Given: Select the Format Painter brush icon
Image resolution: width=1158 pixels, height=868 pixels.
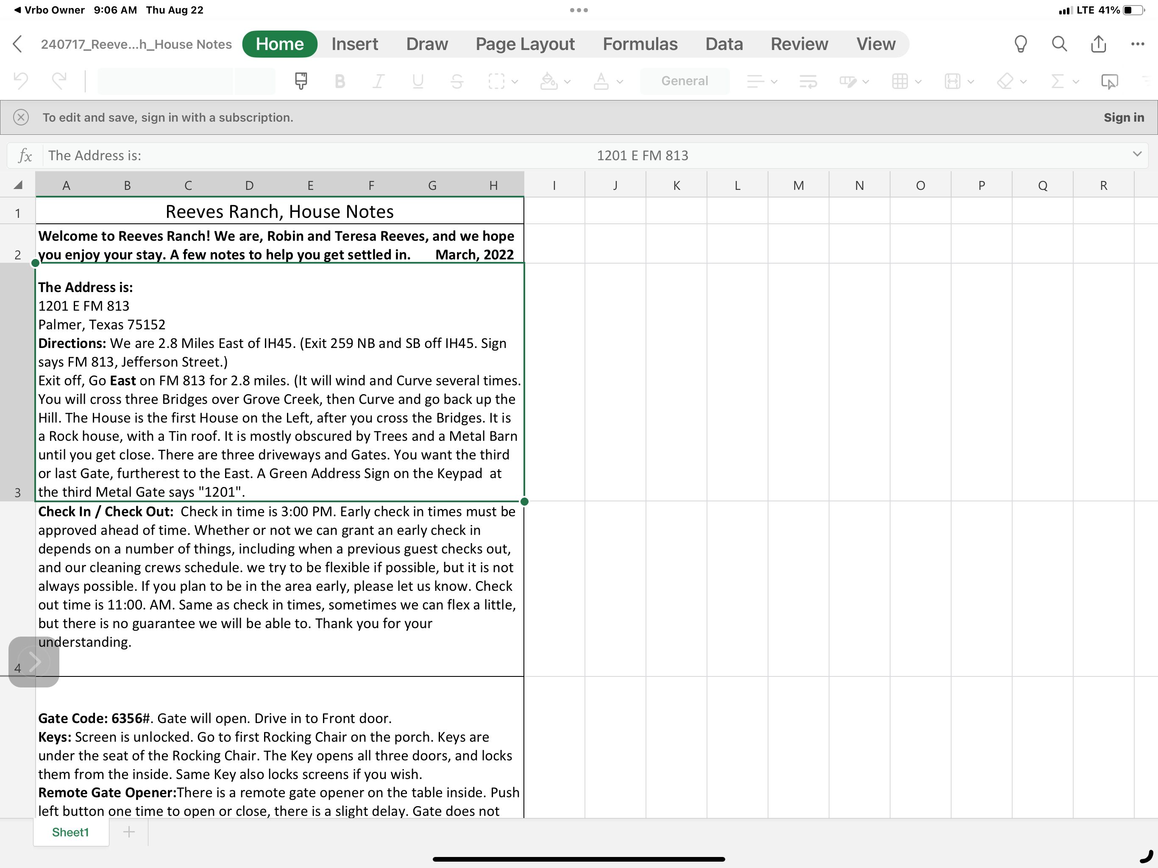Looking at the screenshot, I should pos(301,81).
